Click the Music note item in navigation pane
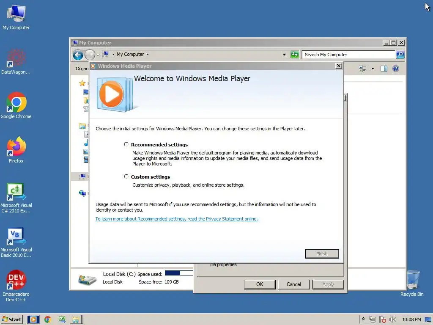The width and height of the screenshot is (433, 325). (x=86, y=143)
